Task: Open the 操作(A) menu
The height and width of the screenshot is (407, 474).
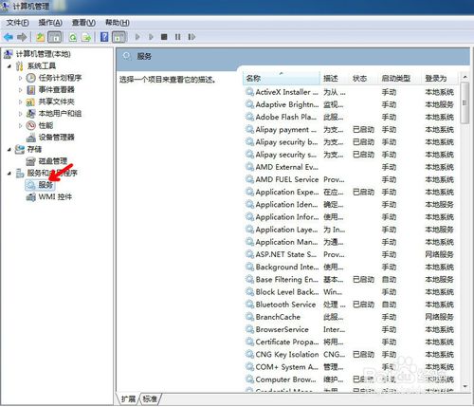Action: pyautogui.click(x=50, y=23)
